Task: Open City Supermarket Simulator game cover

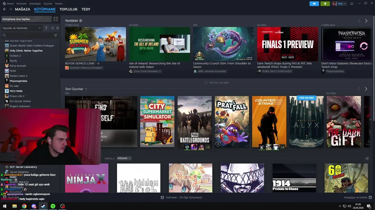Action: pyautogui.click(x=157, y=122)
